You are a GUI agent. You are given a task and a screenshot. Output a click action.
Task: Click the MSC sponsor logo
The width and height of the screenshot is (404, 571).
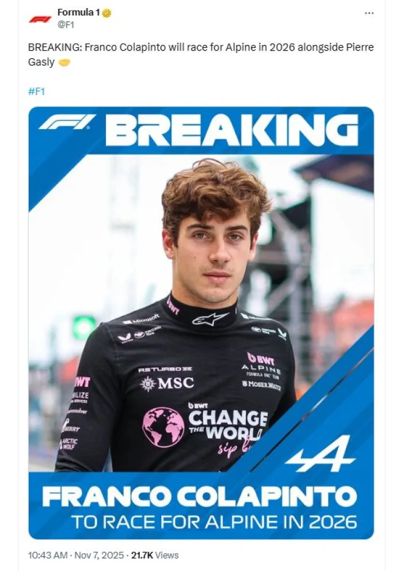167,383
